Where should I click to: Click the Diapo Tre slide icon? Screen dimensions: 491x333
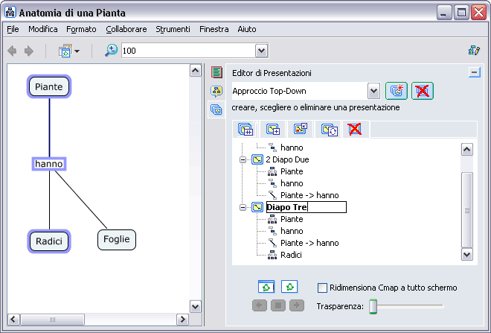(x=257, y=207)
